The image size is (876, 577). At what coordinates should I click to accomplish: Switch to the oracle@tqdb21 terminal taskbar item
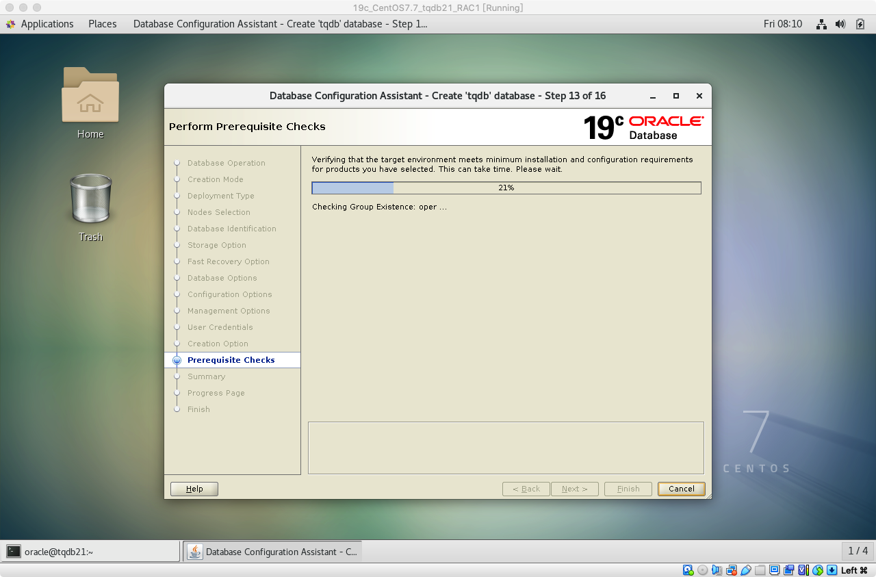(91, 552)
